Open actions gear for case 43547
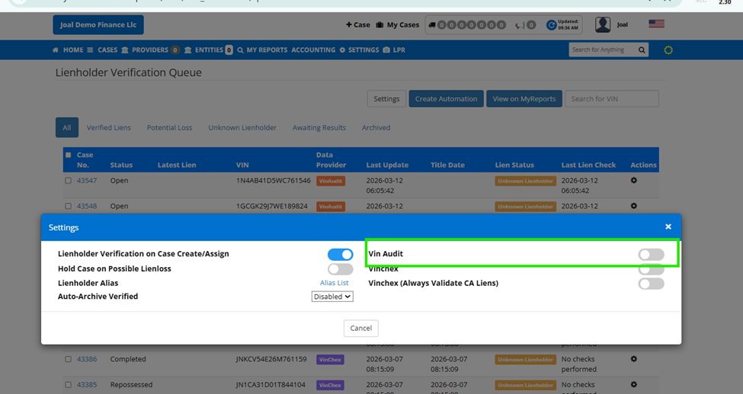This screenshot has height=394, width=743. [x=633, y=181]
